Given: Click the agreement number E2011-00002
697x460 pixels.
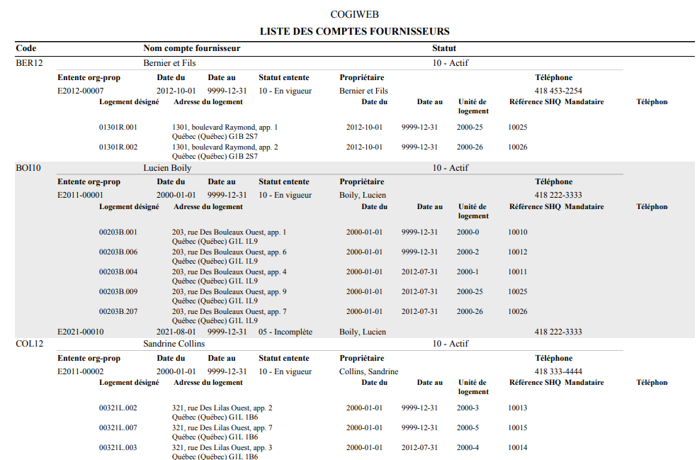Looking at the screenshot, I should coord(81,371).
